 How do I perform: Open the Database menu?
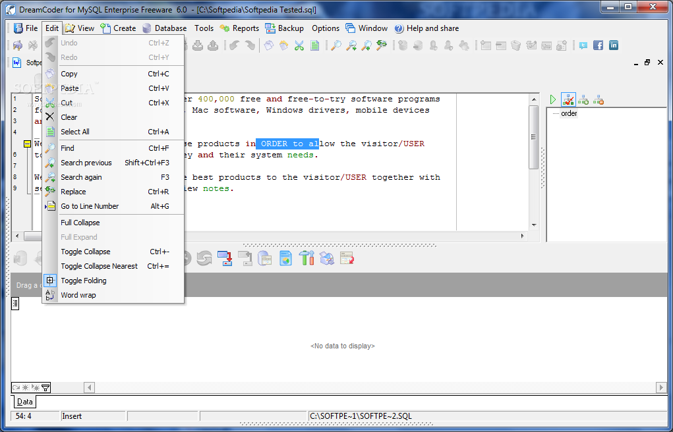pyautogui.click(x=164, y=28)
